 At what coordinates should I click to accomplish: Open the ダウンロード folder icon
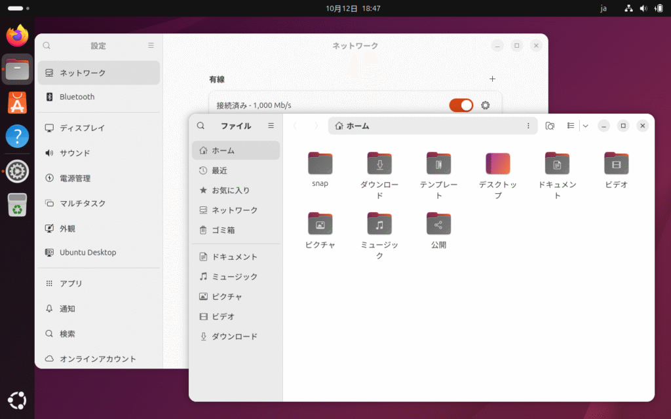click(379, 164)
